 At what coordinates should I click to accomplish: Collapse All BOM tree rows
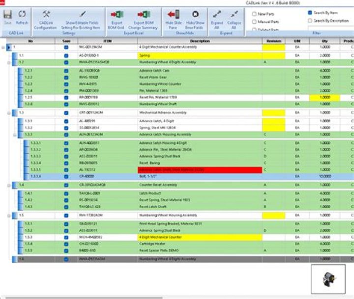[x=234, y=20]
